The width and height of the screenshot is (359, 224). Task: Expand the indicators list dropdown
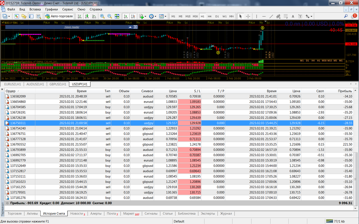point(145,16)
